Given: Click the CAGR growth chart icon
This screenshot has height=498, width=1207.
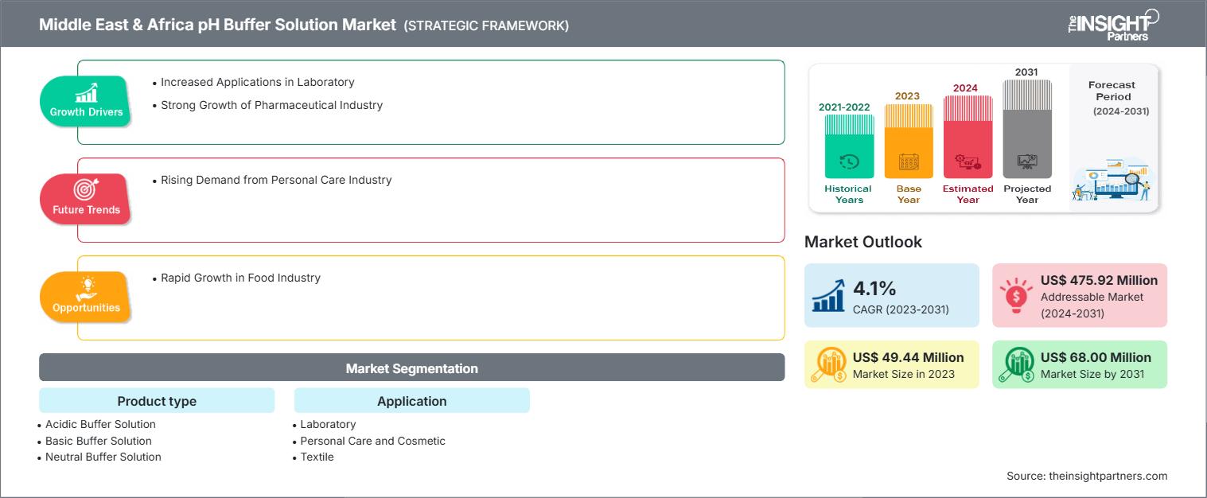Looking at the screenshot, I should (x=828, y=295).
